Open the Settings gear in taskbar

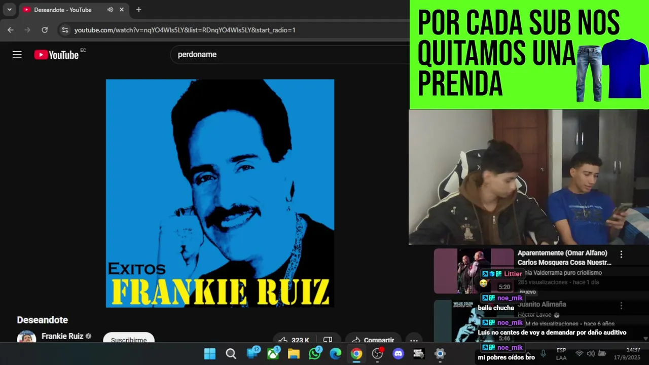click(x=440, y=354)
